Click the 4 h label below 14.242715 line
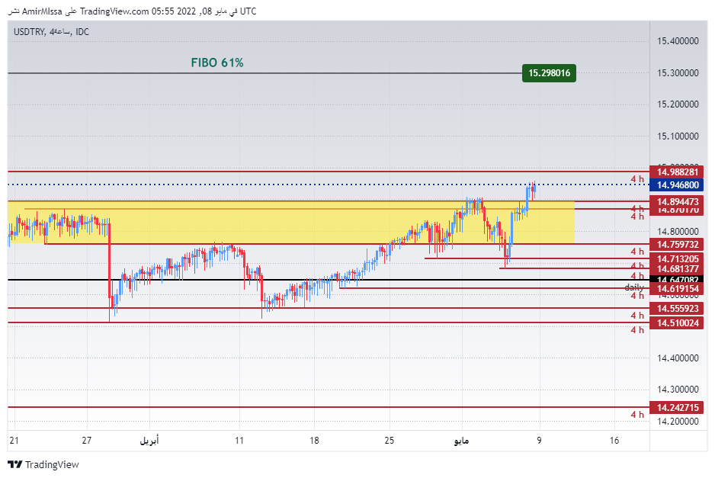The height and width of the screenshot is (478, 715). click(637, 414)
